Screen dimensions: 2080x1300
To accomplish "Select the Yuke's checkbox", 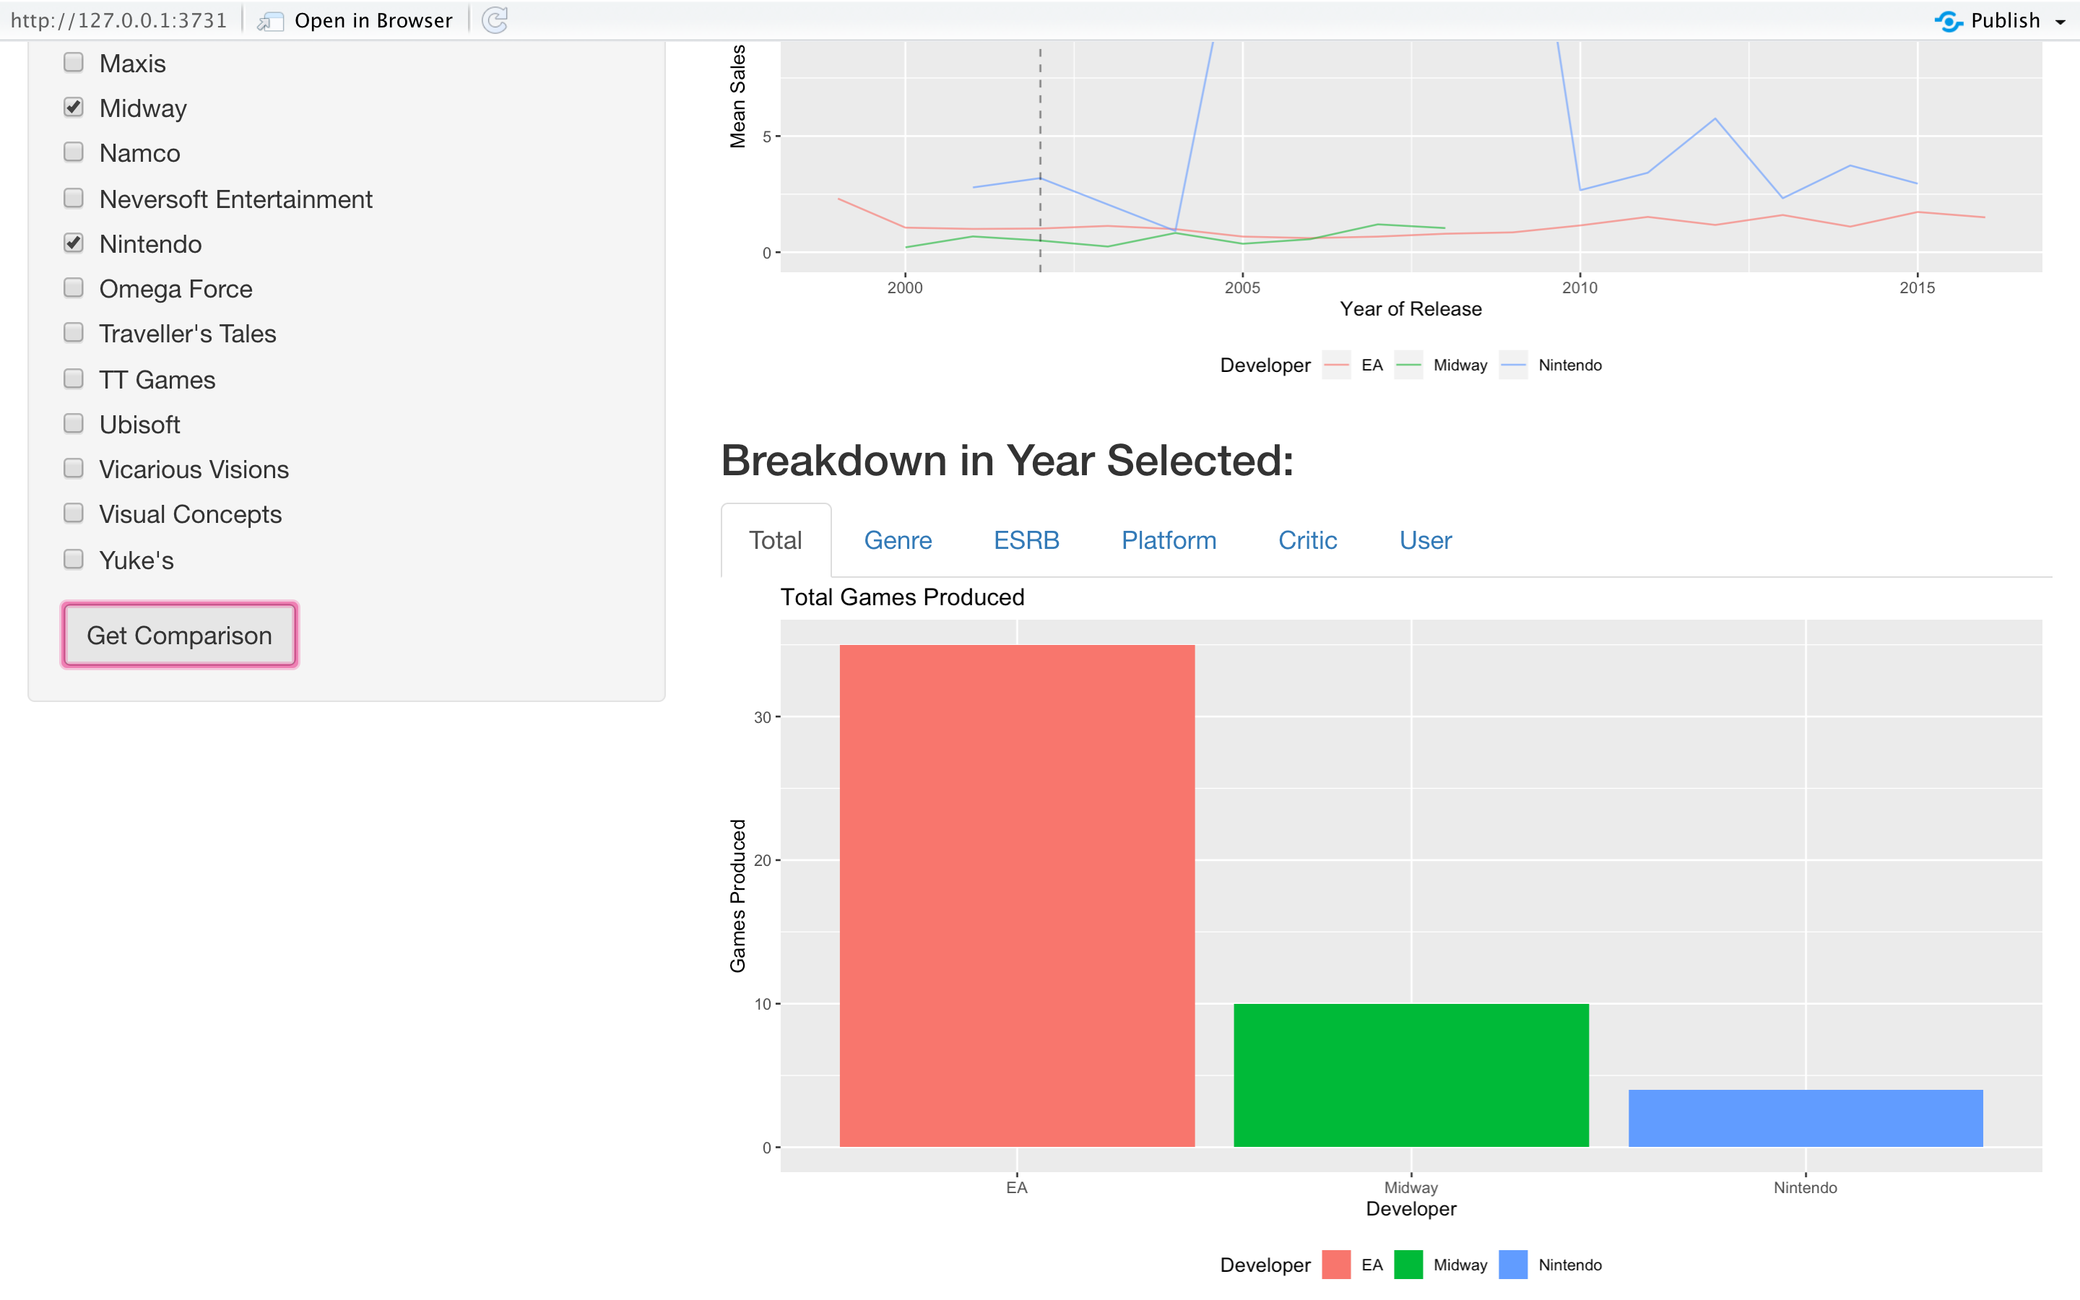I will coord(74,560).
